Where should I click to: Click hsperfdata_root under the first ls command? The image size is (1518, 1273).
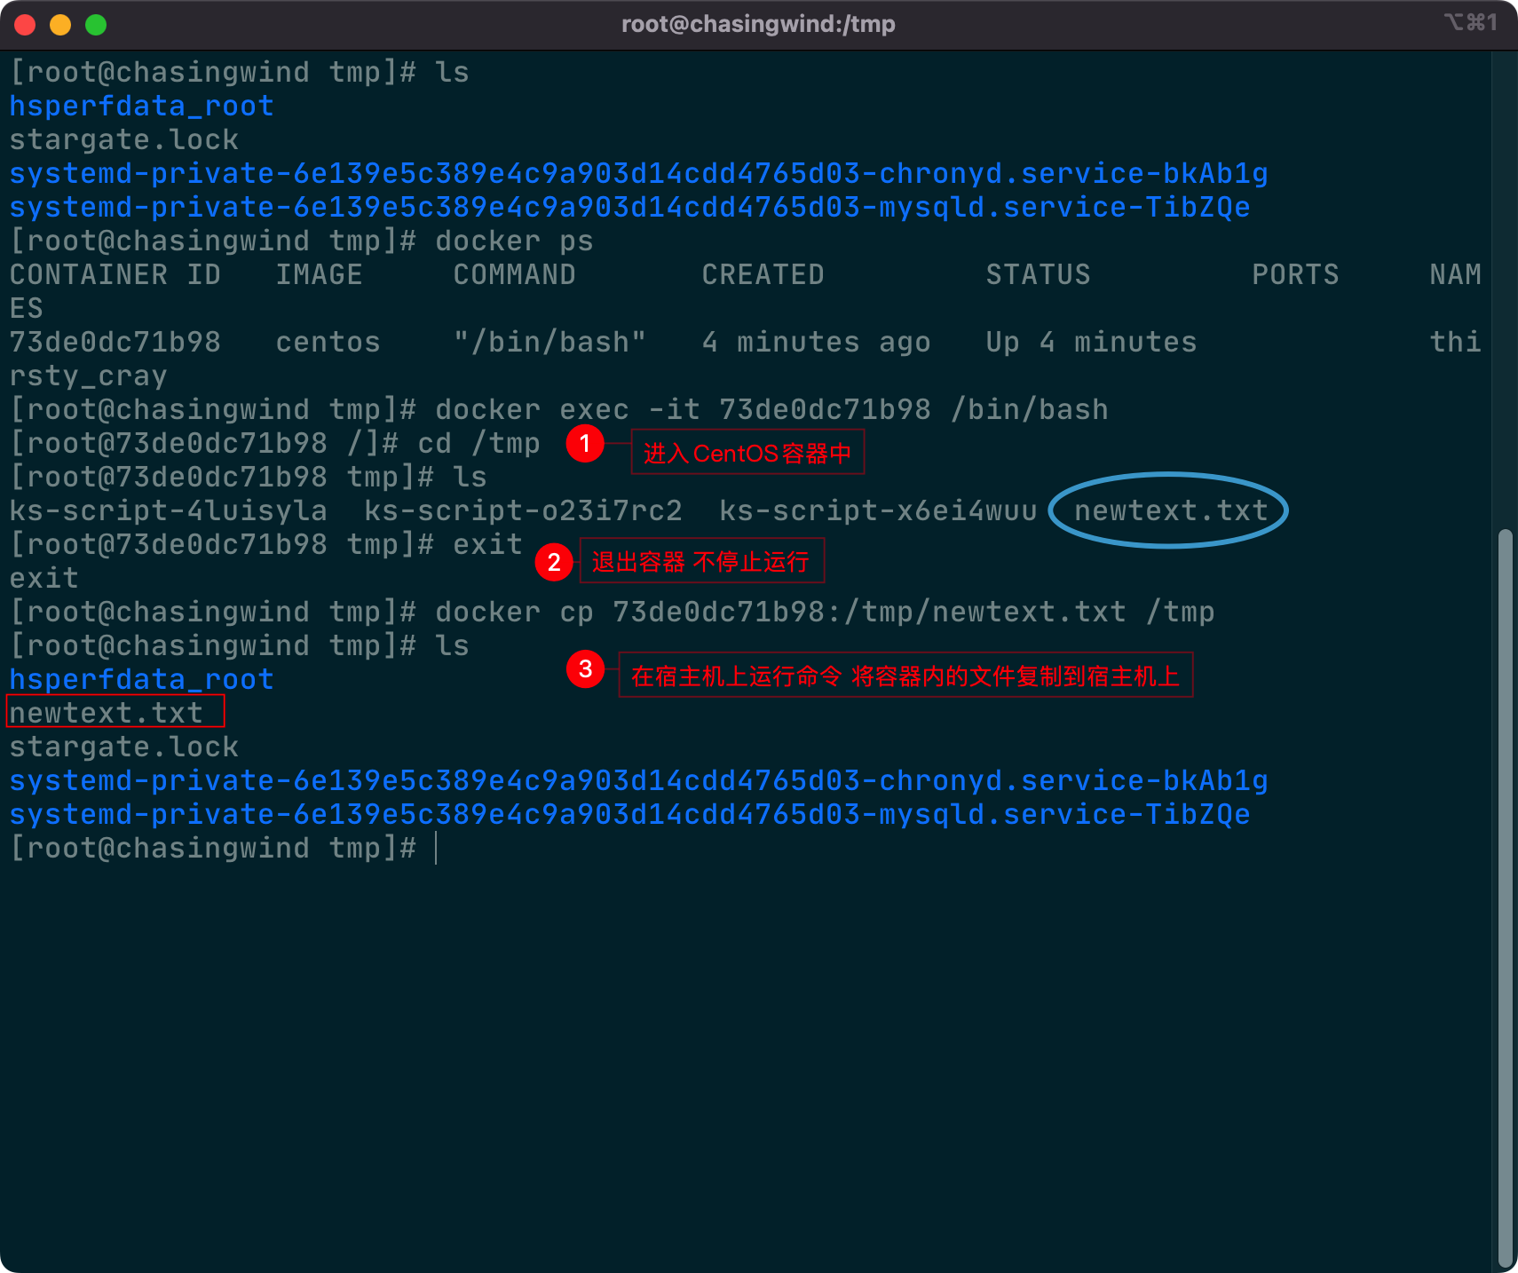[141, 106]
